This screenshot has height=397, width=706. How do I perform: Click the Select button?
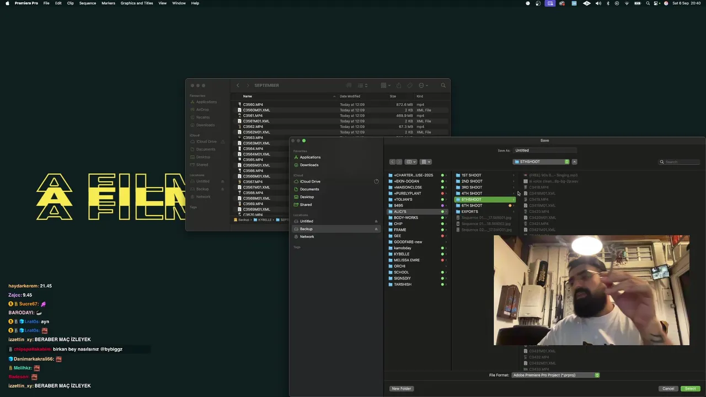691,389
